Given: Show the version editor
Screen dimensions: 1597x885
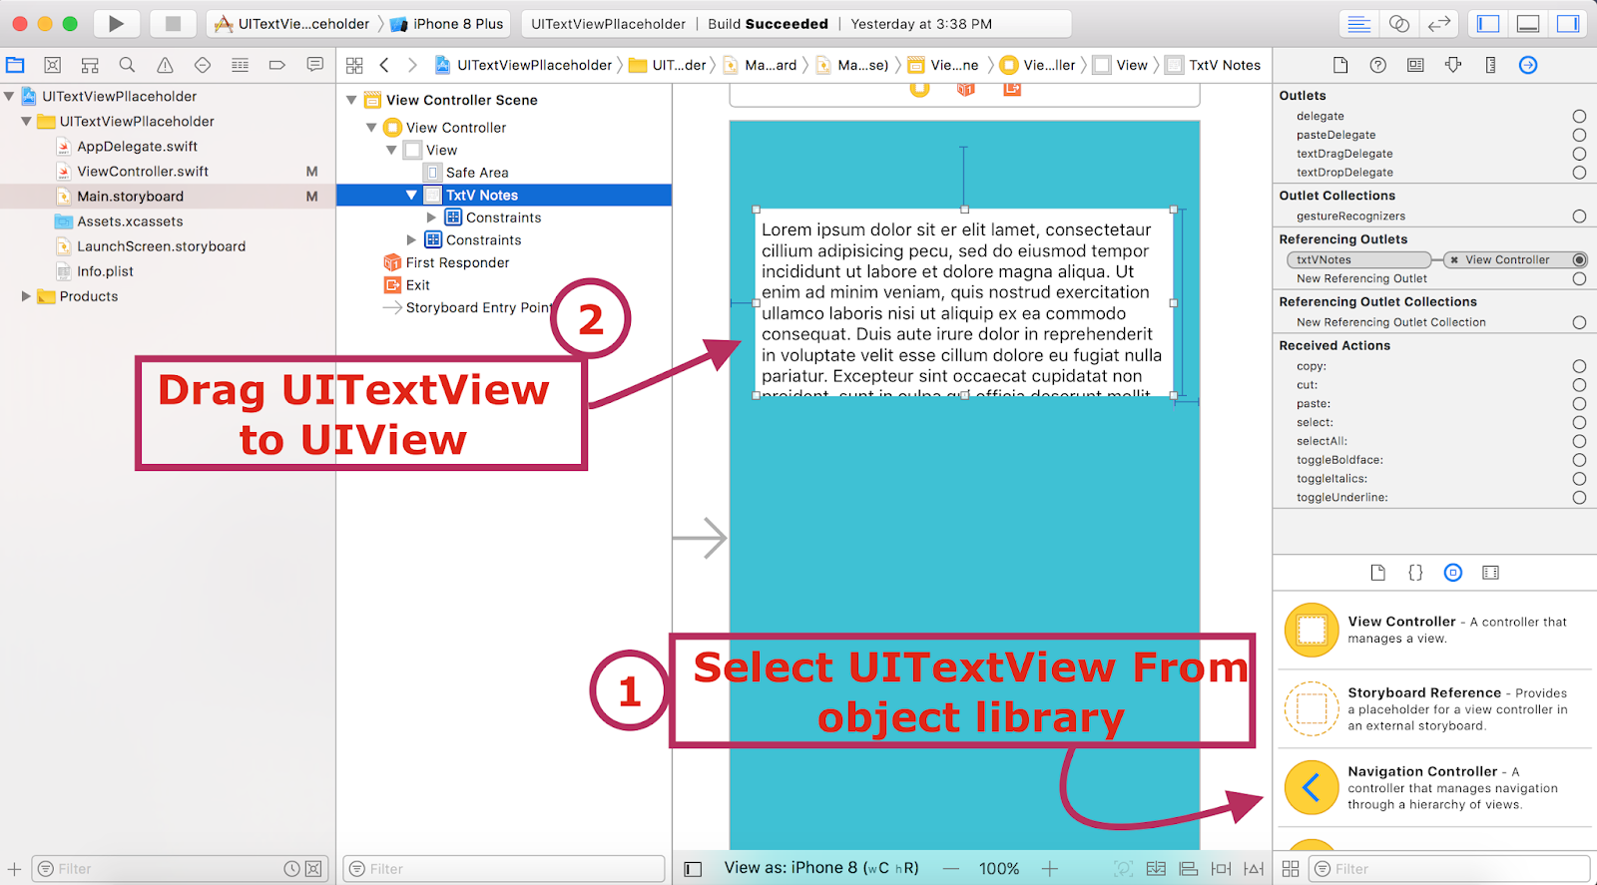Looking at the screenshot, I should click(1438, 24).
